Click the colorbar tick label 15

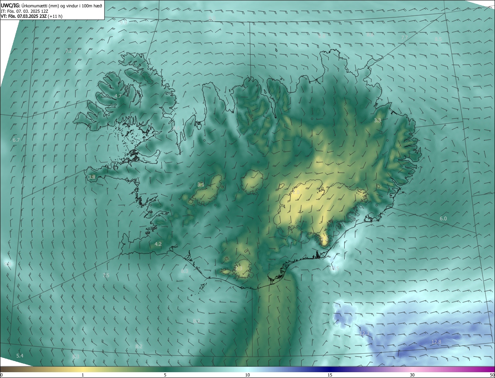click(x=330, y=375)
